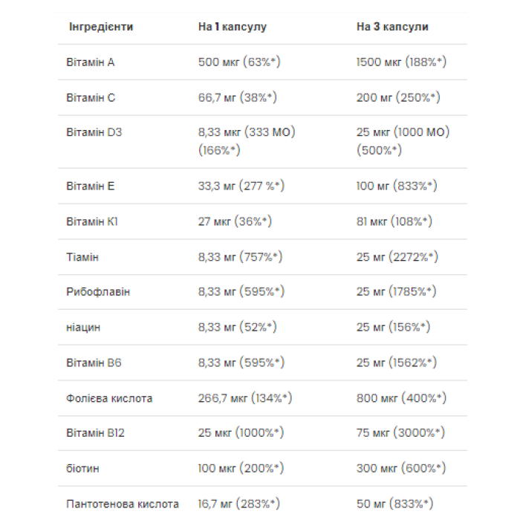This screenshot has height=520, width=520.
Task: Click the Вітамін Е ingredient name
Action: [91, 186]
